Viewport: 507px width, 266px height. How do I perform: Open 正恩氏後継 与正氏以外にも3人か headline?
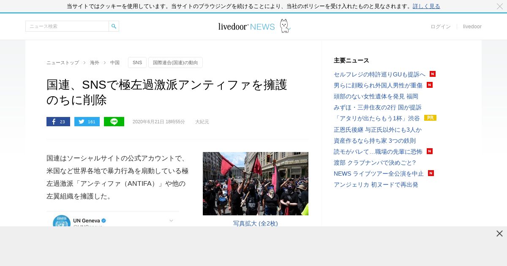coord(378,129)
